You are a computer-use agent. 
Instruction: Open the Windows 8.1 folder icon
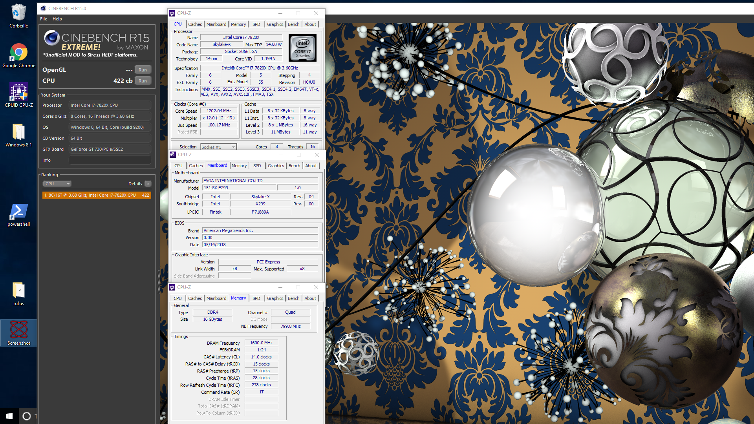click(18, 135)
